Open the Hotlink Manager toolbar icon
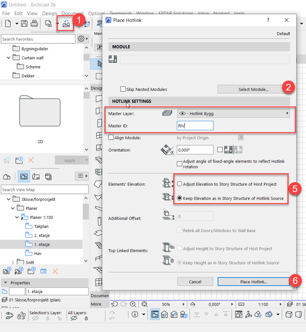306x332 pixels. point(66,24)
